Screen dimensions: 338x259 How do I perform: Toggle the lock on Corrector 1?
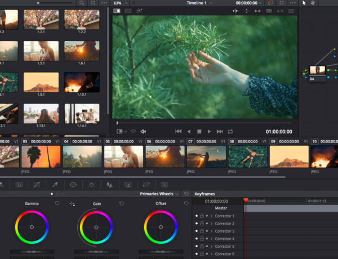202,216
